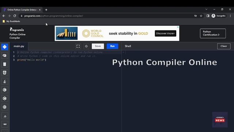This screenshot has width=234, height=132.
Task: Open a new browser tab
Action: point(46,10)
